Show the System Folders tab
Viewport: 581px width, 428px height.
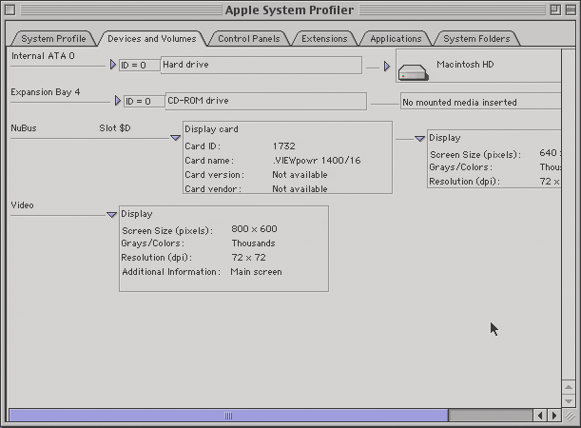click(476, 39)
